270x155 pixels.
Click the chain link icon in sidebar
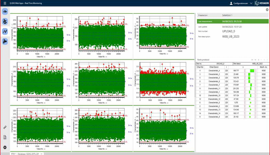[5, 127]
